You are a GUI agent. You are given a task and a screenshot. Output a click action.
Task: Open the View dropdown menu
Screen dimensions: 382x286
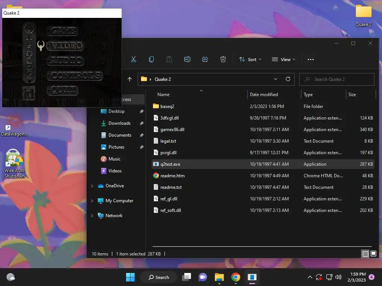[284, 60]
